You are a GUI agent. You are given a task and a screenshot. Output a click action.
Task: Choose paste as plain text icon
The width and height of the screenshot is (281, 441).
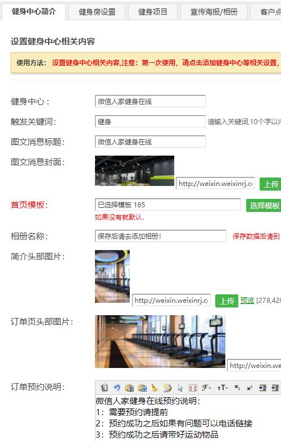(x=129, y=388)
